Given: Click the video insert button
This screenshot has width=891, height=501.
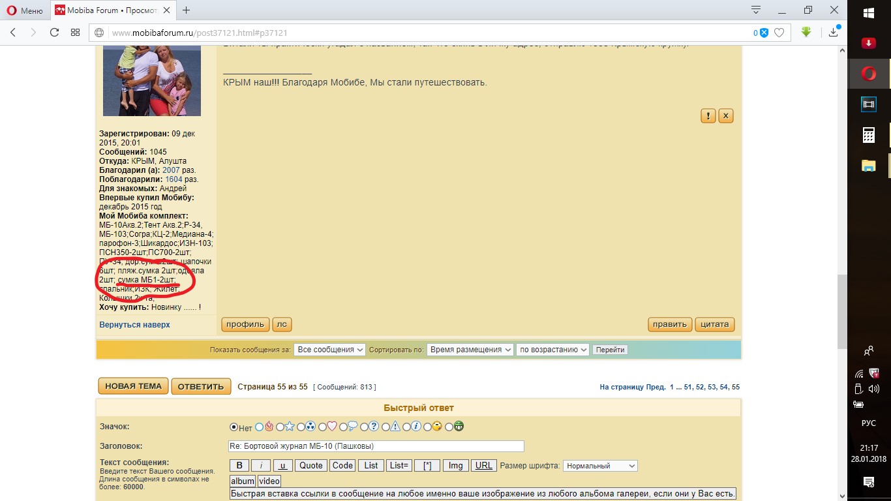Looking at the screenshot, I should click(269, 481).
